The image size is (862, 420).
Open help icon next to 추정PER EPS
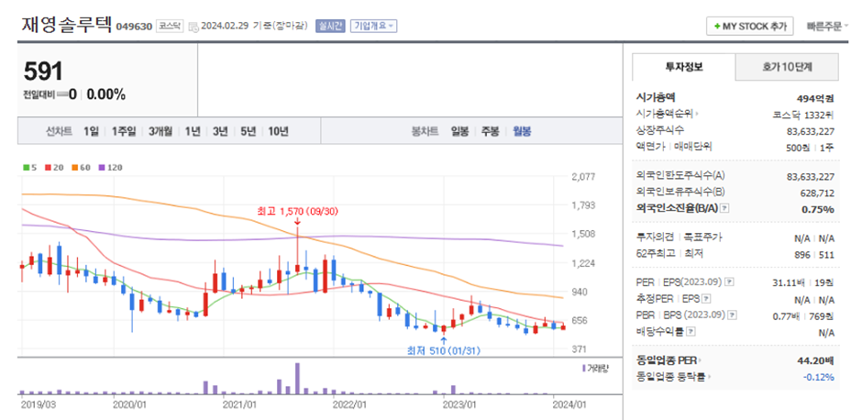(x=706, y=299)
